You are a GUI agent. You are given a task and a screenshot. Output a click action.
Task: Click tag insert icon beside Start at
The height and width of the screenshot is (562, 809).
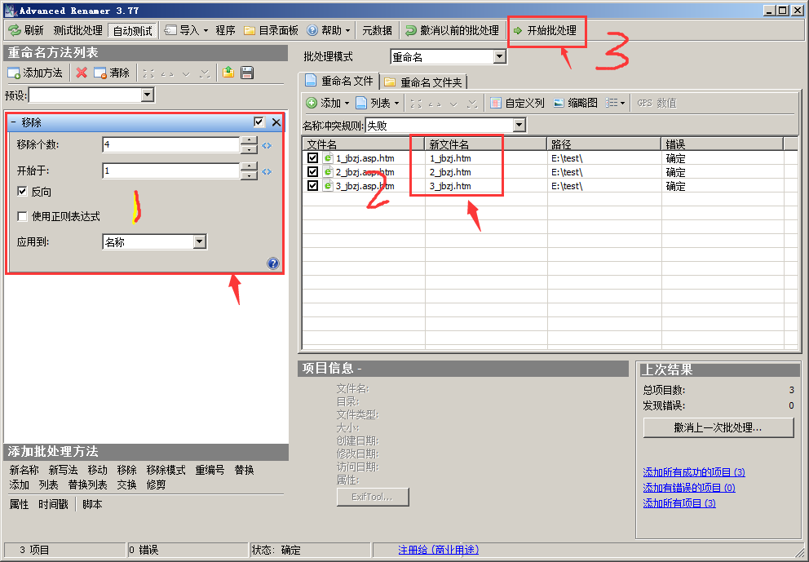267,171
